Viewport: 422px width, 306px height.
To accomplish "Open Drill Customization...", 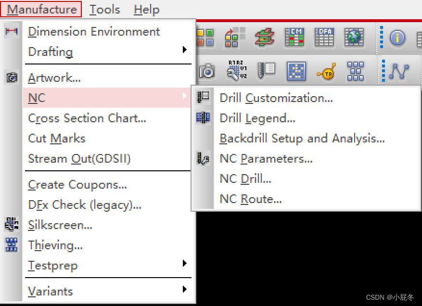I will point(276,98).
